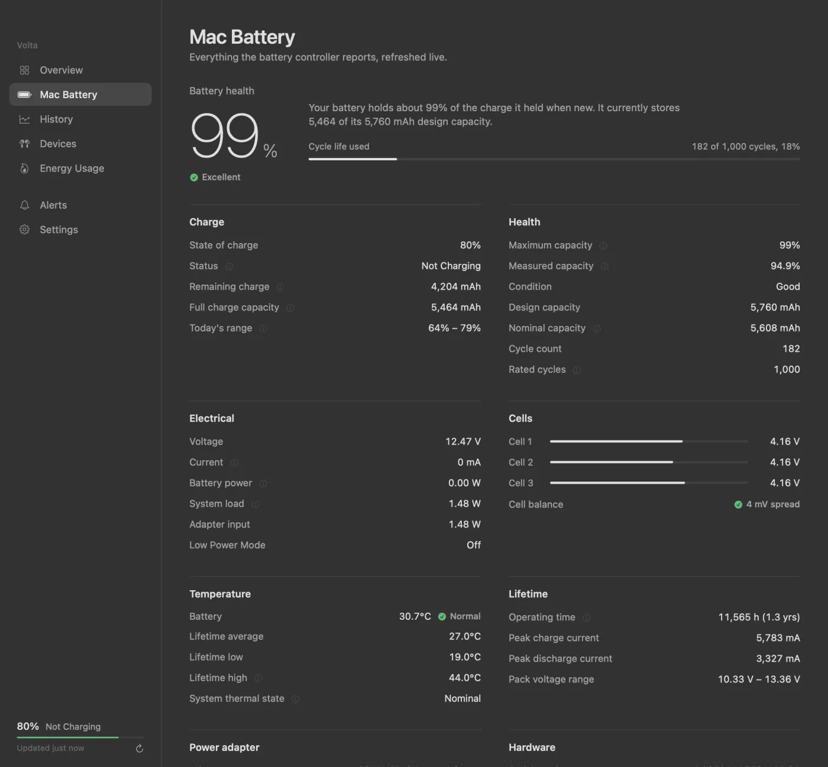828x767 pixels.
Task: Click the "4,204 mAh" remaining charge value
Action: point(455,287)
